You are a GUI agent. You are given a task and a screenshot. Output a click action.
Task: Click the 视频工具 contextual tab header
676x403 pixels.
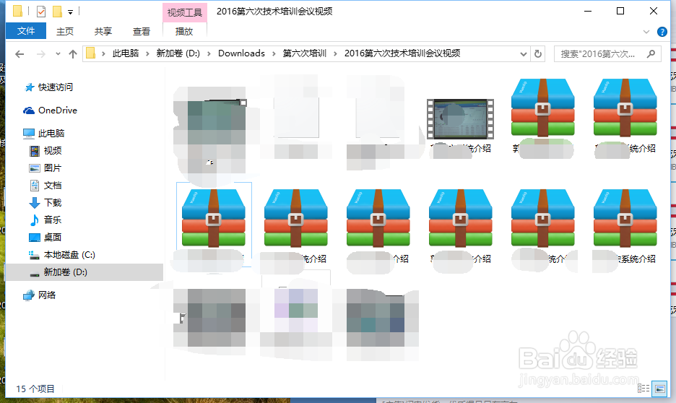coord(184,12)
